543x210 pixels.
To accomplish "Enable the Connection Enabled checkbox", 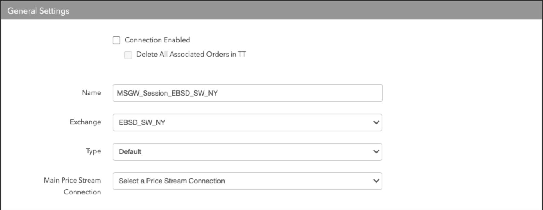I will click(x=117, y=40).
